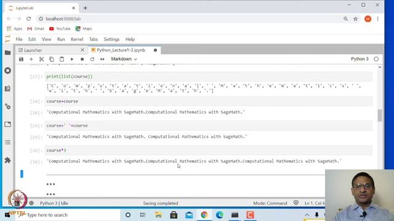Screen dimensions: 394x221
Task: Open Microsoft Edge from taskbar
Action: [219, 215]
